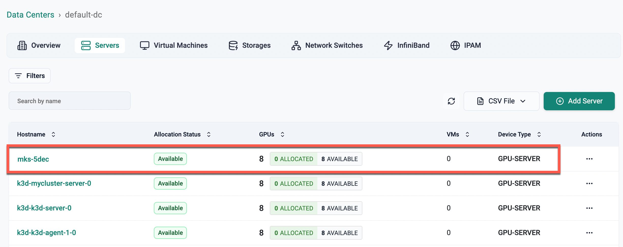Open the Virtual Machines tab
This screenshot has width=623, height=247.
pyautogui.click(x=174, y=45)
